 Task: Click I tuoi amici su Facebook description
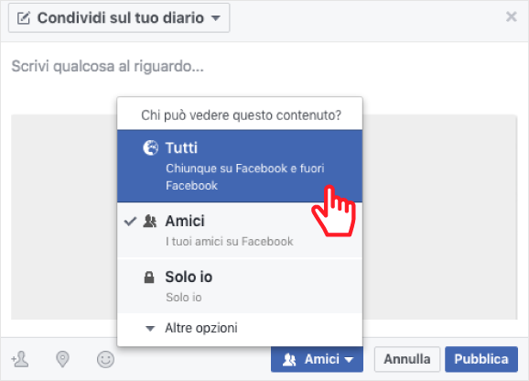[x=230, y=242]
